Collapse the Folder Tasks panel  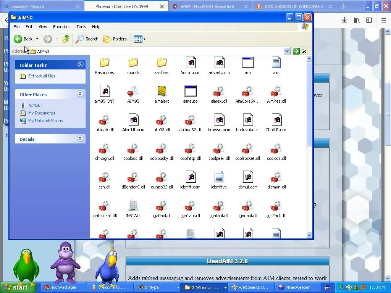(80, 64)
